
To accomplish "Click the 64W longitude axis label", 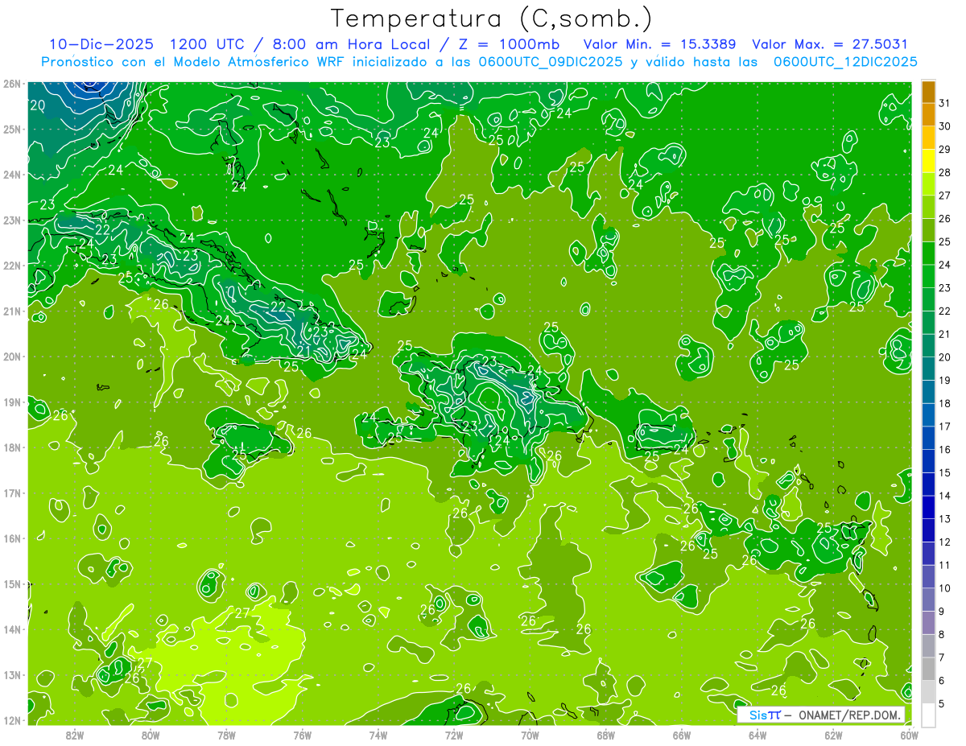I will click(758, 735).
